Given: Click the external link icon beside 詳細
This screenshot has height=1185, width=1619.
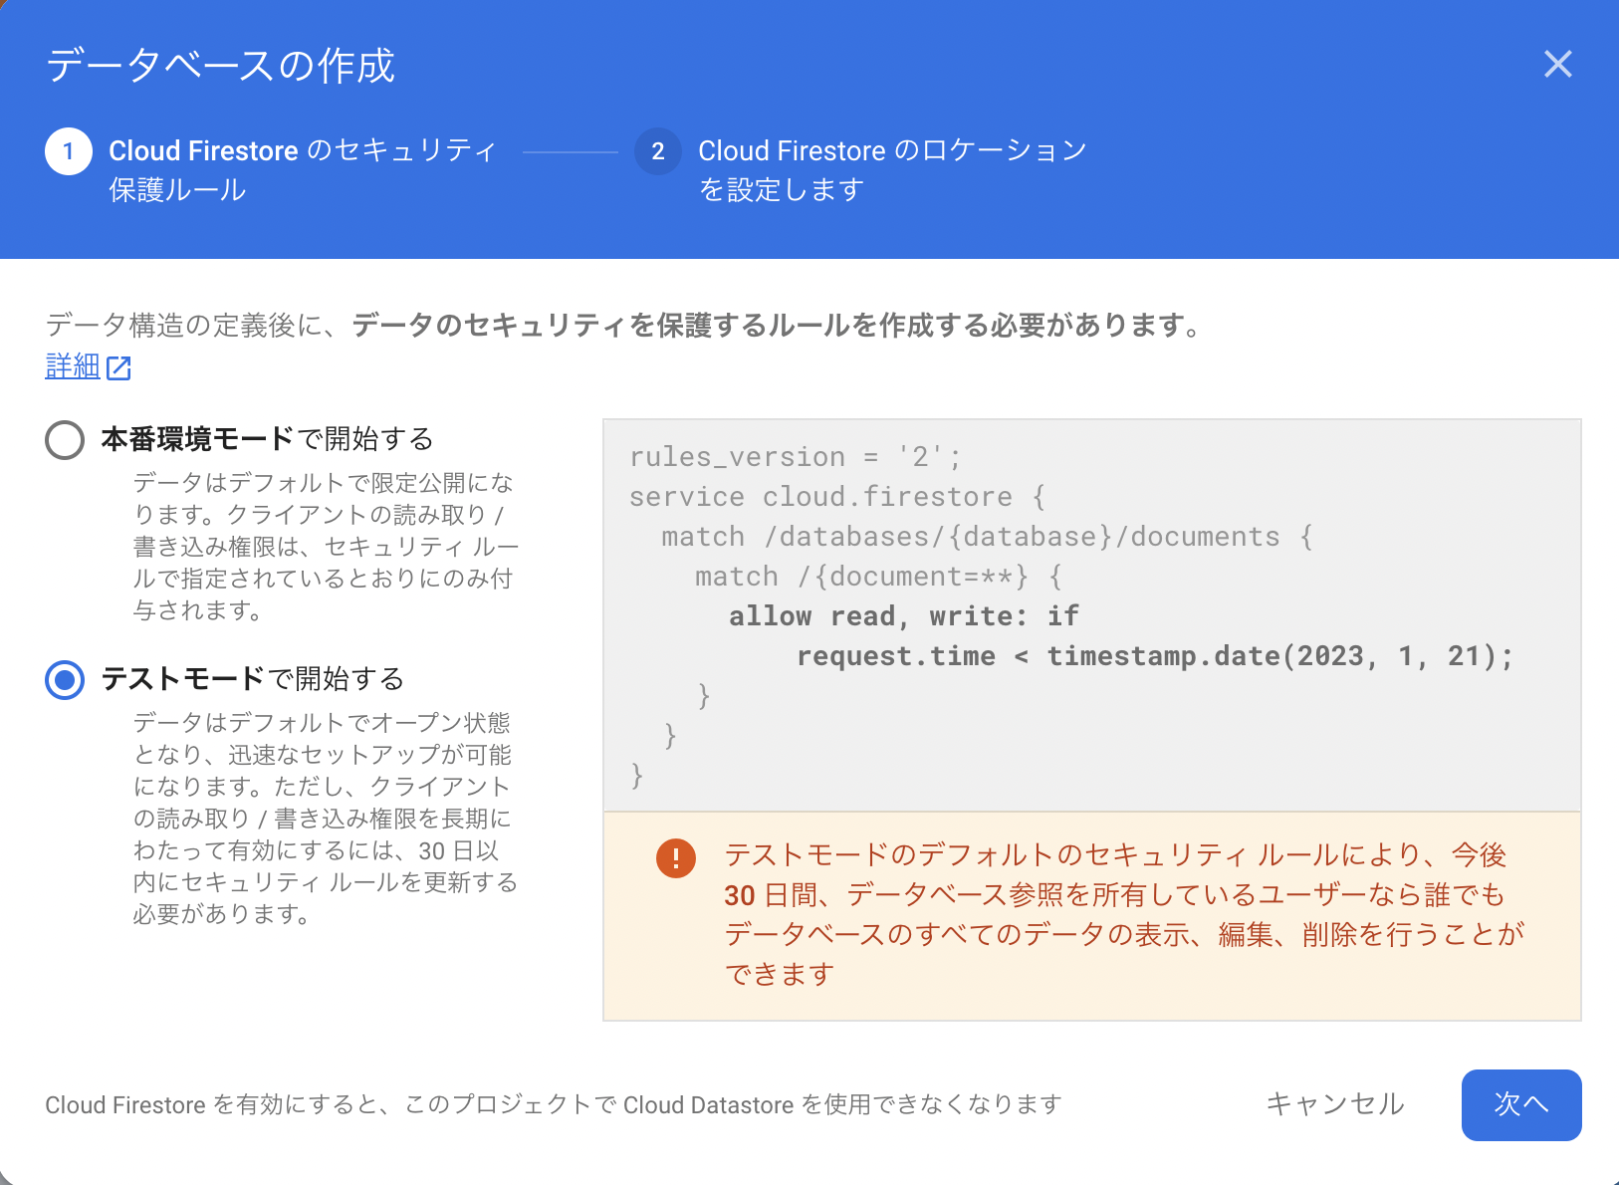Looking at the screenshot, I should [x=118, y=367].
